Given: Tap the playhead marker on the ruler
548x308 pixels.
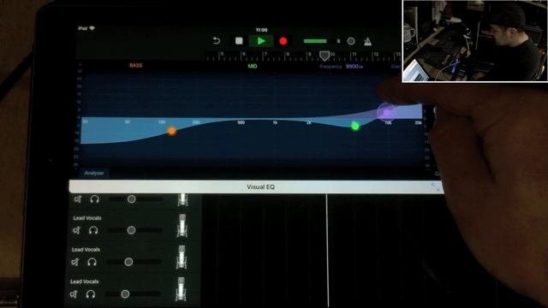Looking at the screenshot, I should [325, 55].
